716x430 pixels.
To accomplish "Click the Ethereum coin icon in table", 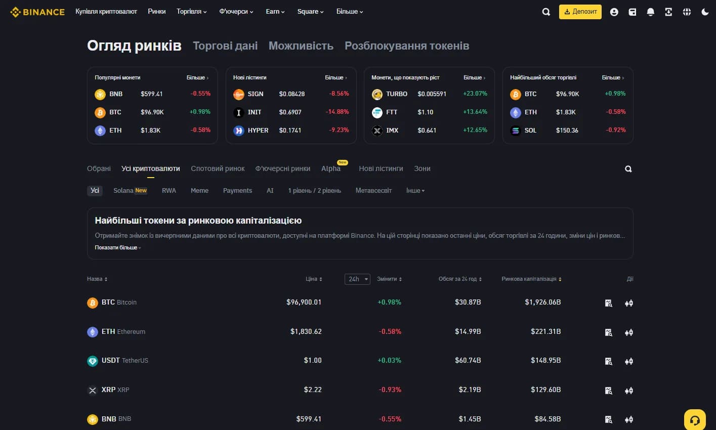I will tap(93, 332).
